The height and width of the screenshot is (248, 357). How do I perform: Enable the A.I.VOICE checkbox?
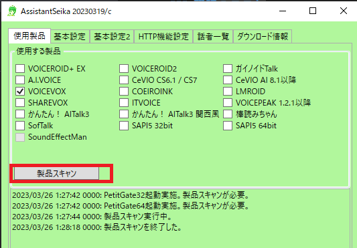coord(20,80)
